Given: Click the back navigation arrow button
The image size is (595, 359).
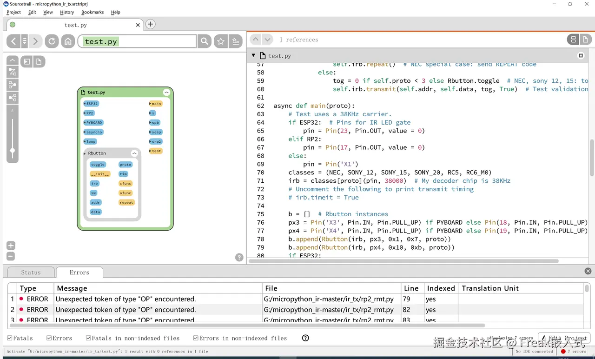Looking at the screenshot, I should (x=13, y=41).
